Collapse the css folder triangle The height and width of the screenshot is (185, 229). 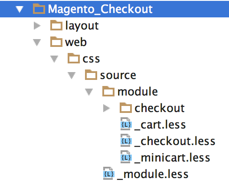pos(54,59)
